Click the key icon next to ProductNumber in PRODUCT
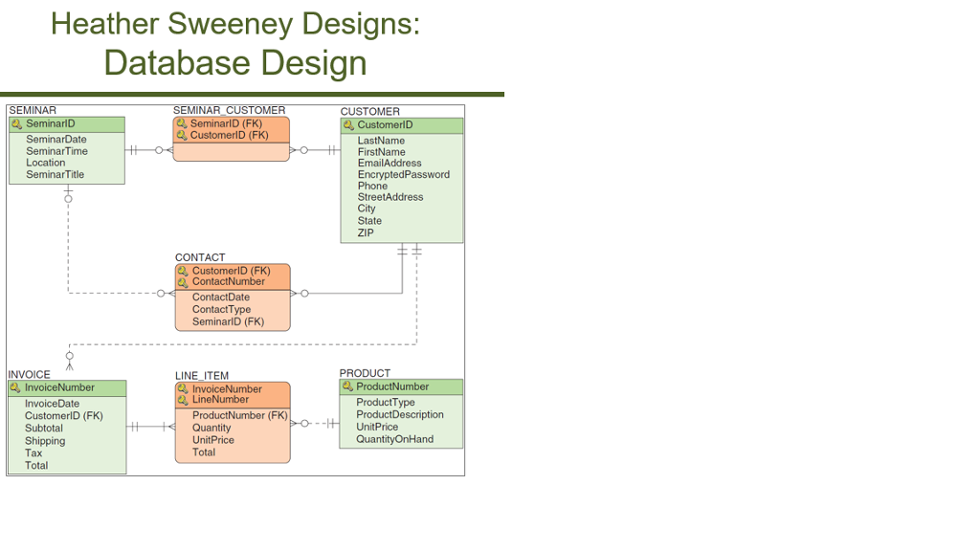This screenshot has width=980, height=551. click(x=348, y=386)
